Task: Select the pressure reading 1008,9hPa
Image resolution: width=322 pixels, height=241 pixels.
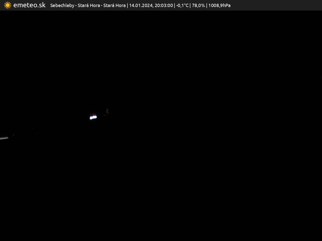Action: tap(219, 6)
